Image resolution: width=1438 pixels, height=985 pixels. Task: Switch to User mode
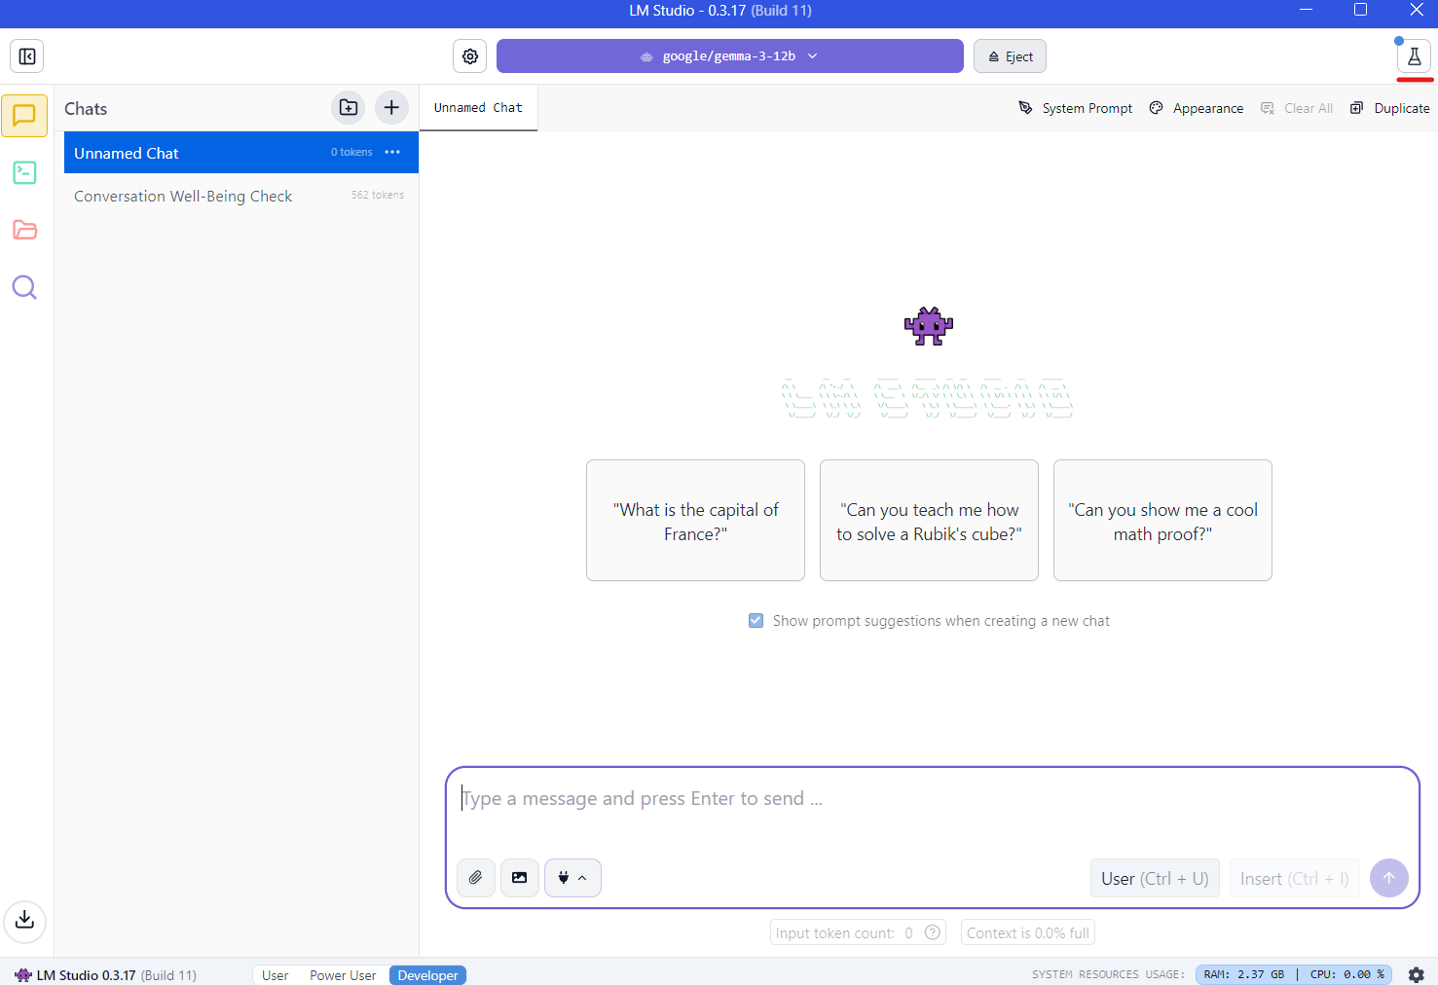click(276, 975)
